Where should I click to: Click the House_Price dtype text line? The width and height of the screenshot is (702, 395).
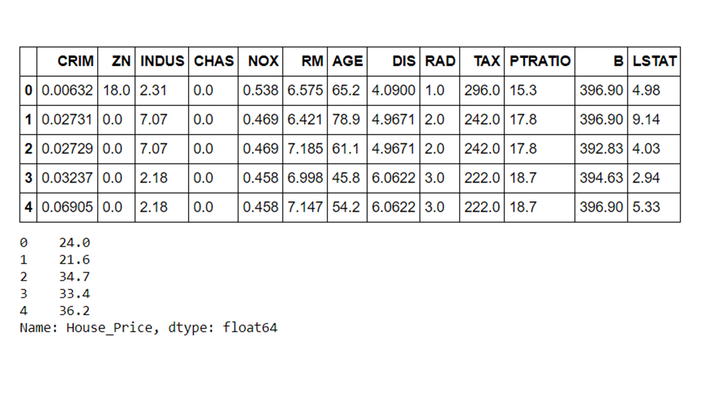(148, 328)
